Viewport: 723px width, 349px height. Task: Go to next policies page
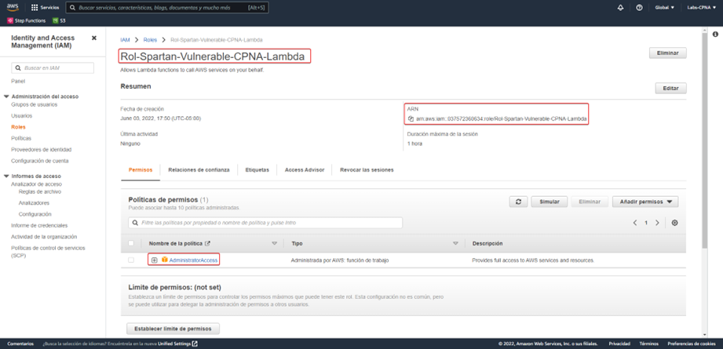(x=657, y=223)
